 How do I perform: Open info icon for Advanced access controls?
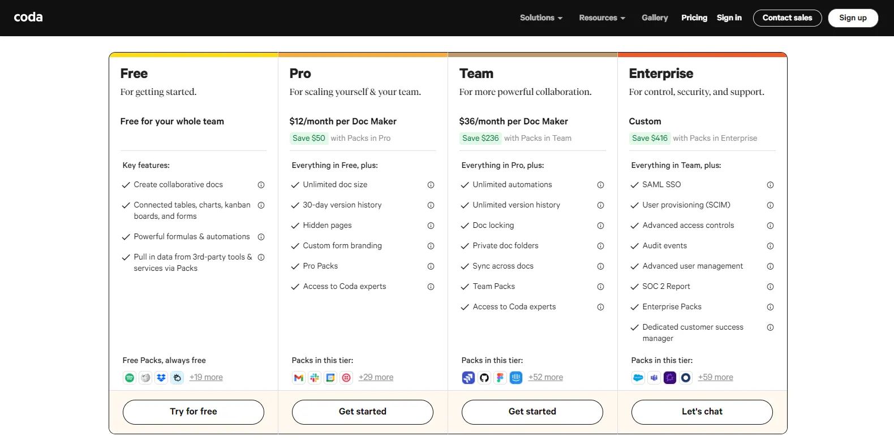pyautogui.click(x=771, y=226)
